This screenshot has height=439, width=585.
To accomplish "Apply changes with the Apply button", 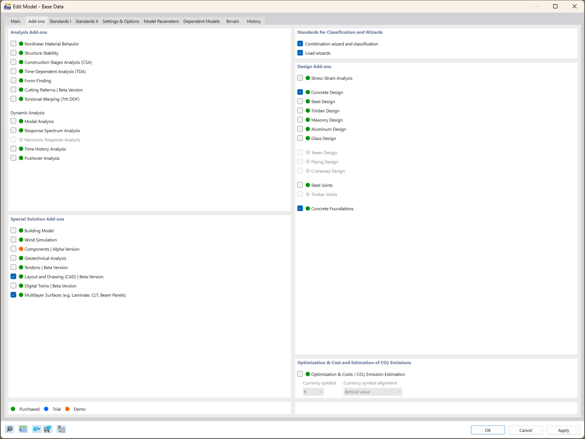I will click(563, 430).
